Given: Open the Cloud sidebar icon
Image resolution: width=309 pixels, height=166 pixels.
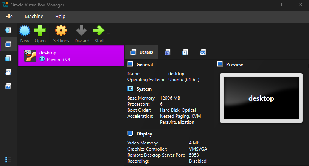Looking at the screenshot, I should [x=8, y=72].
